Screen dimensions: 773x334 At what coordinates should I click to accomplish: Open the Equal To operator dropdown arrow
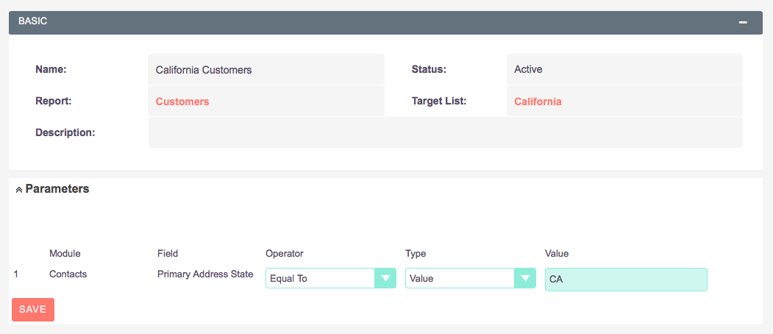click(x=385, y=278)
